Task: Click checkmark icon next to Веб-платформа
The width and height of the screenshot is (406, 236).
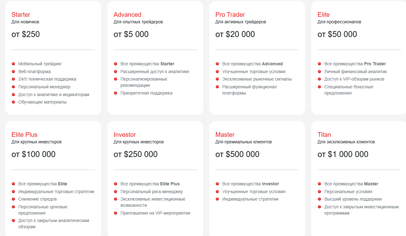Action: (13, 72)
